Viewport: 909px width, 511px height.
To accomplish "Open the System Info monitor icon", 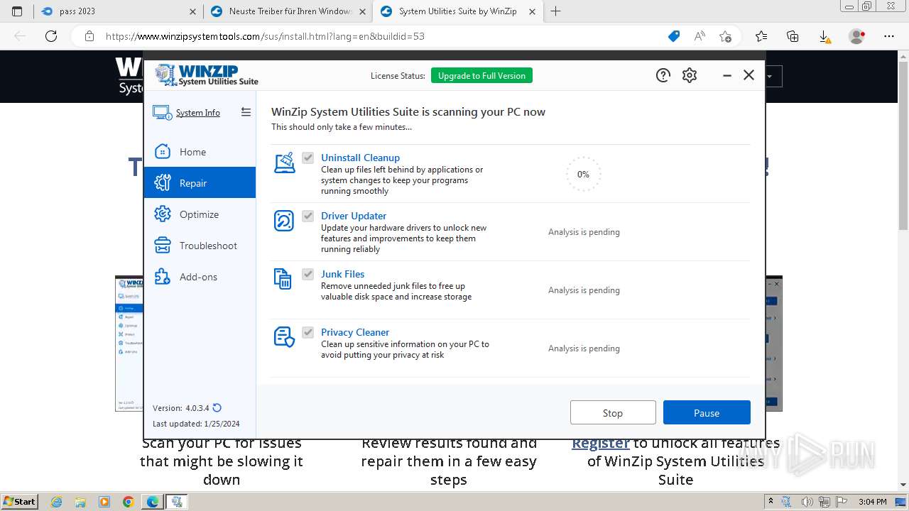I will click(162, 113).
